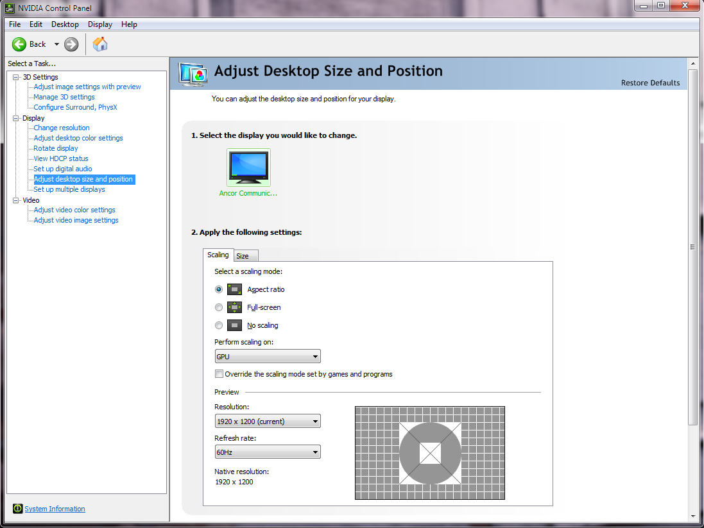Open the File menu
This screenshot has width=704, height=528.
[x=15, y=24]
